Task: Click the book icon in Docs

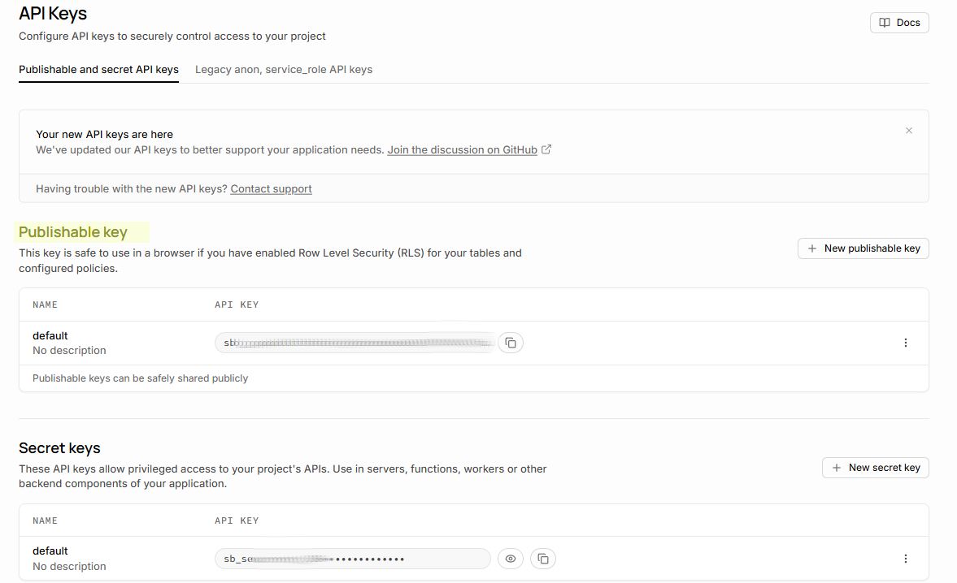Action: point(885,23)
